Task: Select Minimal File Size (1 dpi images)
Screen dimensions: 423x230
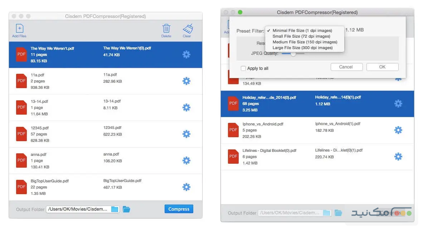Action: click(302, 30)
